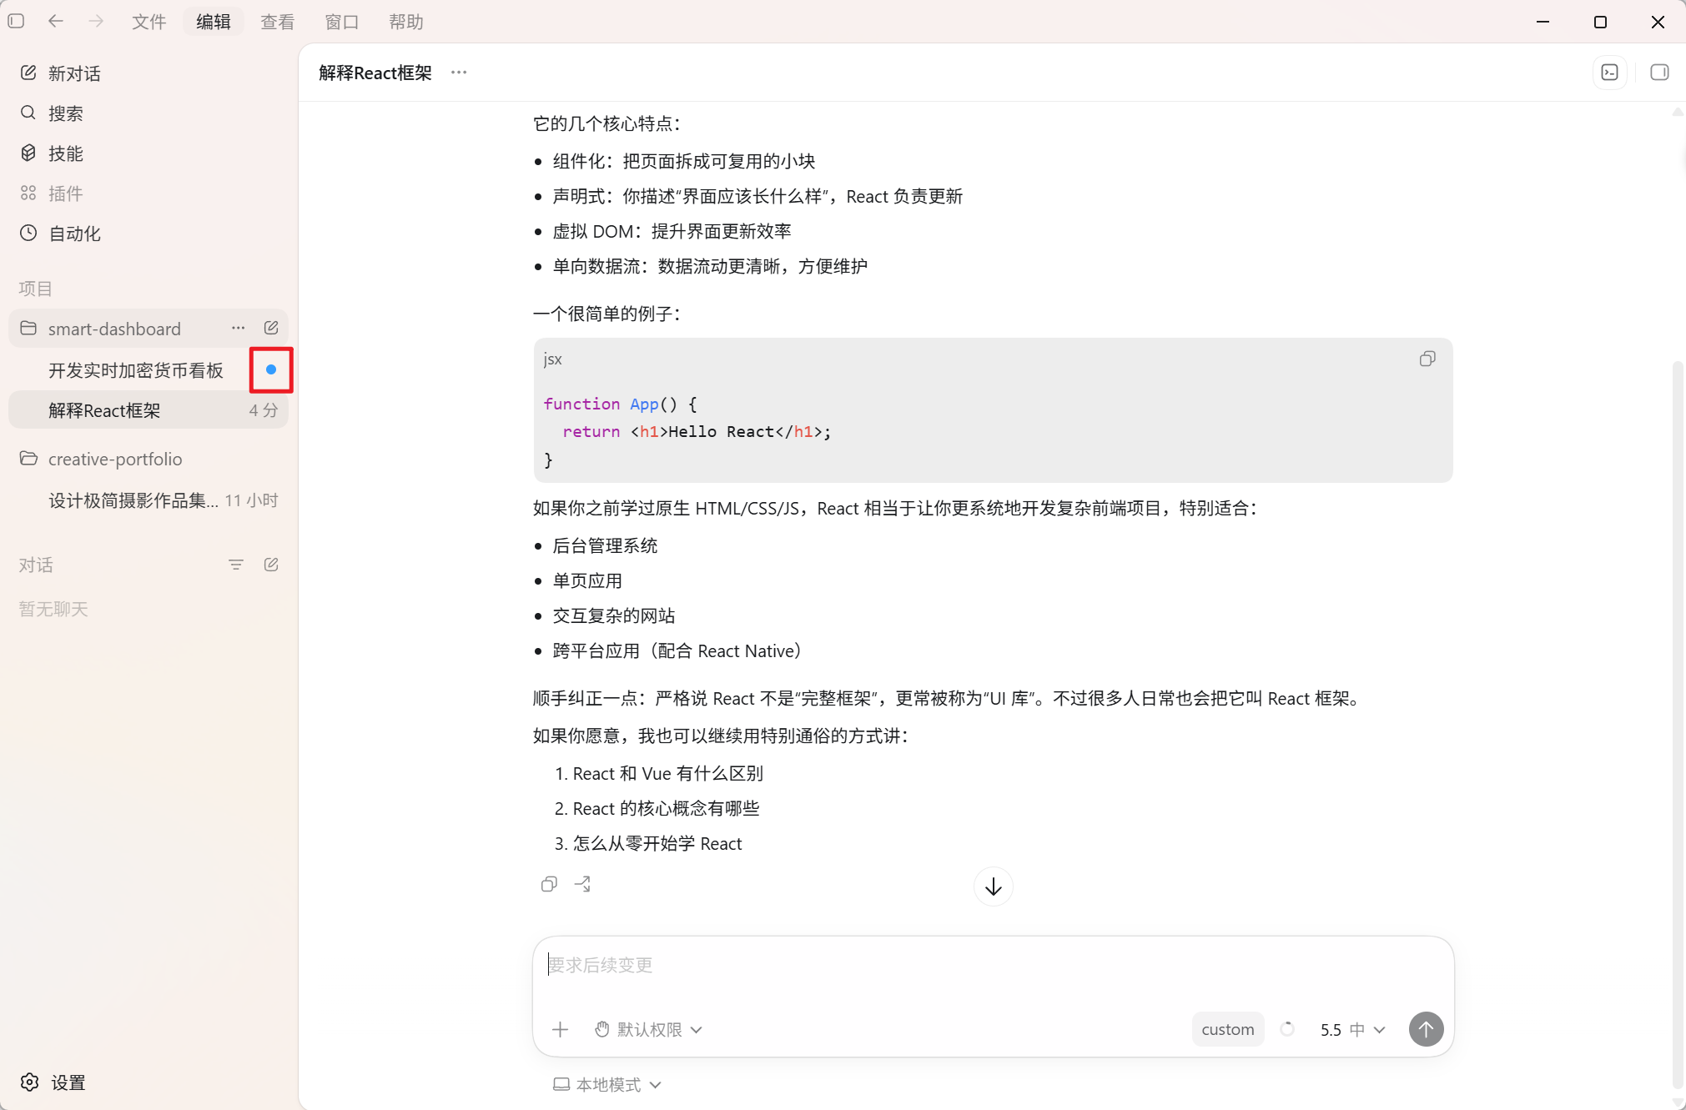
Task: Copy the jsx code block
Action: coord(1427,359)
